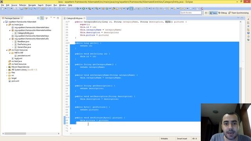Toggle Link with Editor in Package Explorer

[42, 18]
